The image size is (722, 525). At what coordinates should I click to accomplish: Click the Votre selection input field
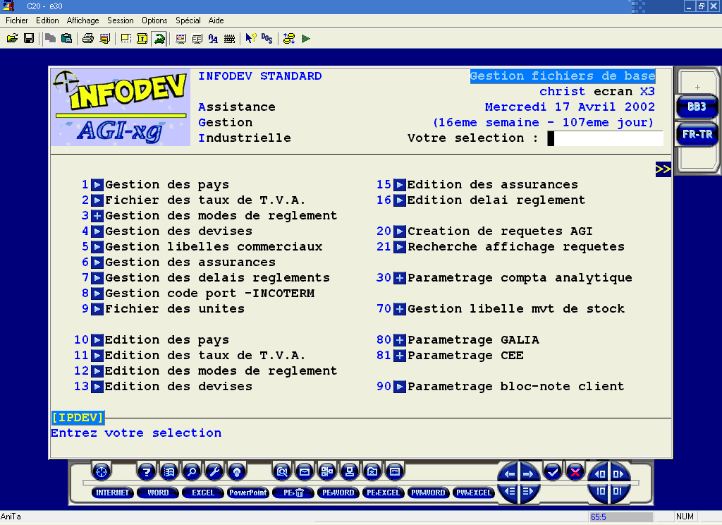(x=605, y=138)
